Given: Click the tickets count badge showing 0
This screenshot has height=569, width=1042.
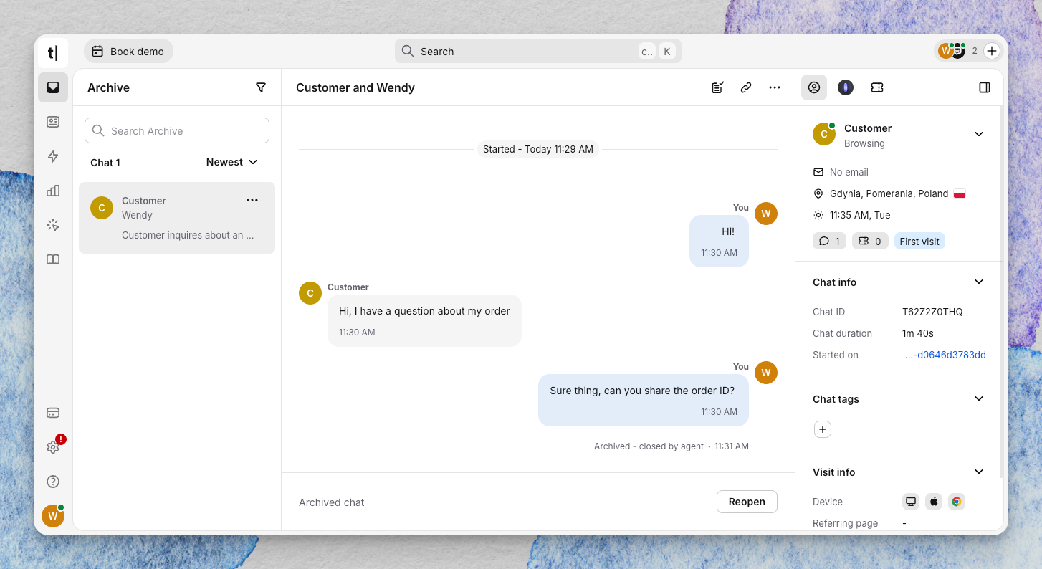Looking at the screenshot, I should 871,242.
